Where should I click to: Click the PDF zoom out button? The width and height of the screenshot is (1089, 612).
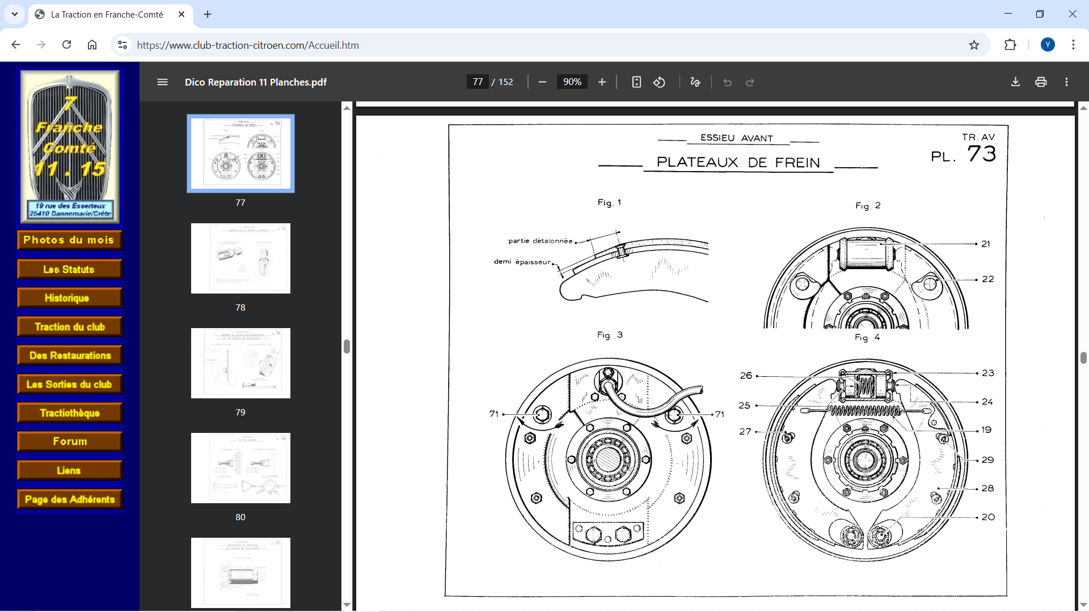coord(542,82)
